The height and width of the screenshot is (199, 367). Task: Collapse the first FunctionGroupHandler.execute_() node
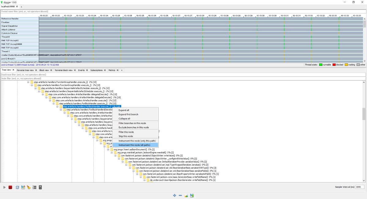click(28, 82)
